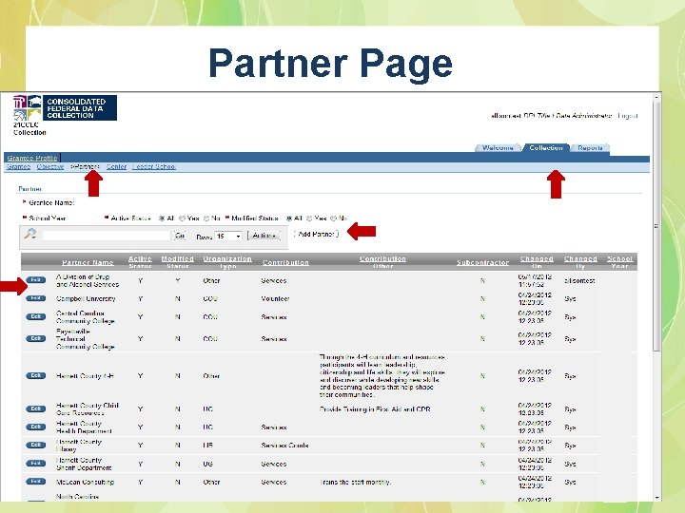
Task: Edit the Central Carolina Community College row
Action: pos(36,316)
